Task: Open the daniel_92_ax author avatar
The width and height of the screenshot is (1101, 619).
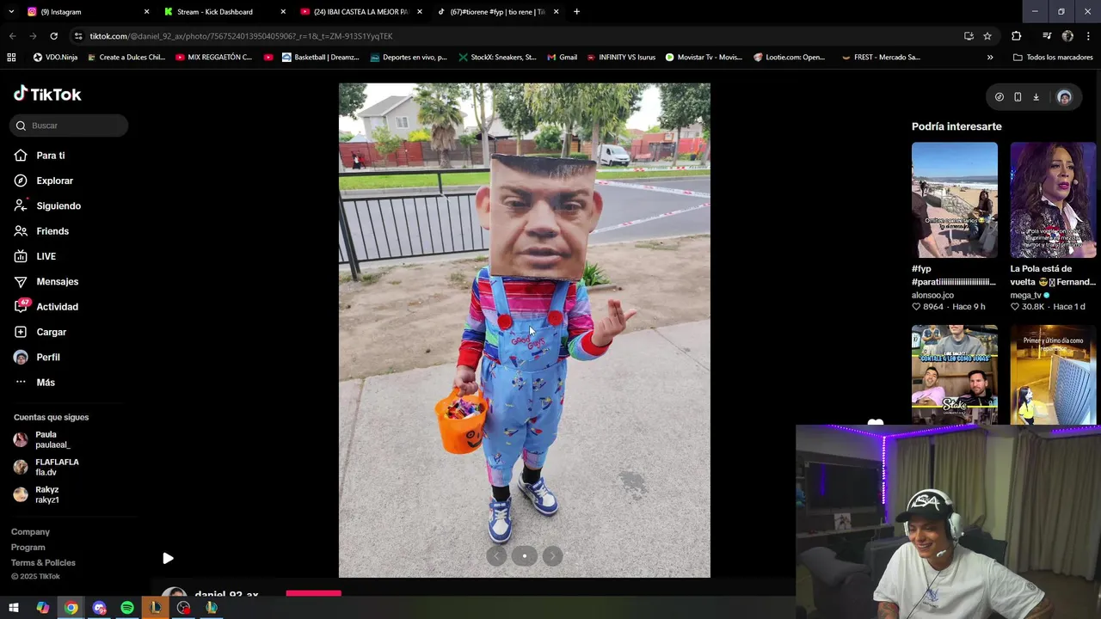Action: (x=174, y=593)
